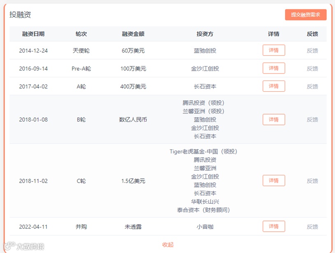Click the 反馈 column header

(x=312, y=34)
